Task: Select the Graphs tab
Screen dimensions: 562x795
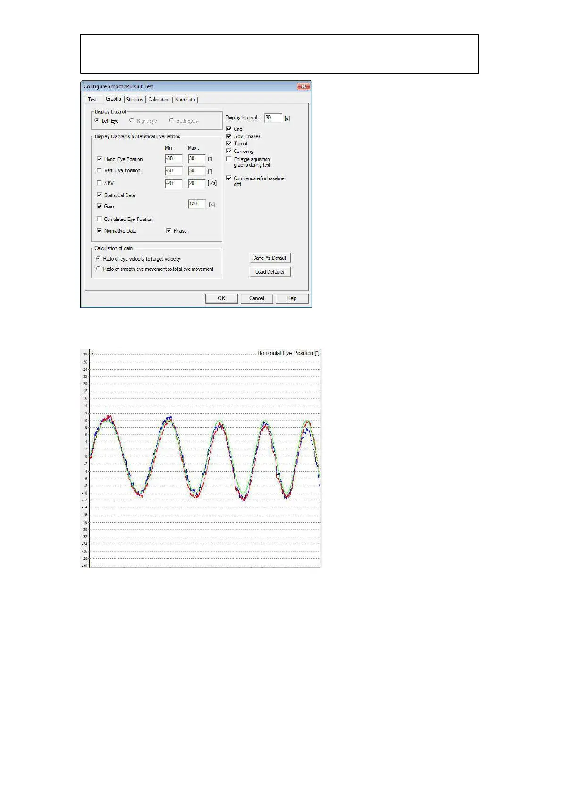Action: pos(113,99)
